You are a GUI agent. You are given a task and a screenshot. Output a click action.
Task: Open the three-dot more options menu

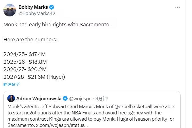(177, 7)
